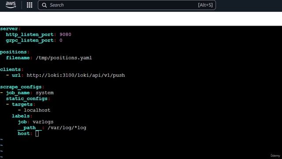Click the 'host' label key
Image resolution: width=282 pixels, height=159 pixels.
pos(24,133)
